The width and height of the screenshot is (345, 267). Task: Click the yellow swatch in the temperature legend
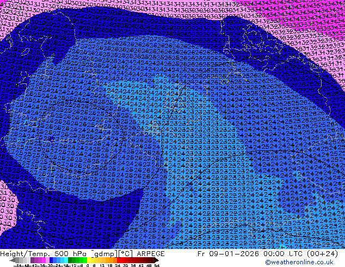[89, 260]
